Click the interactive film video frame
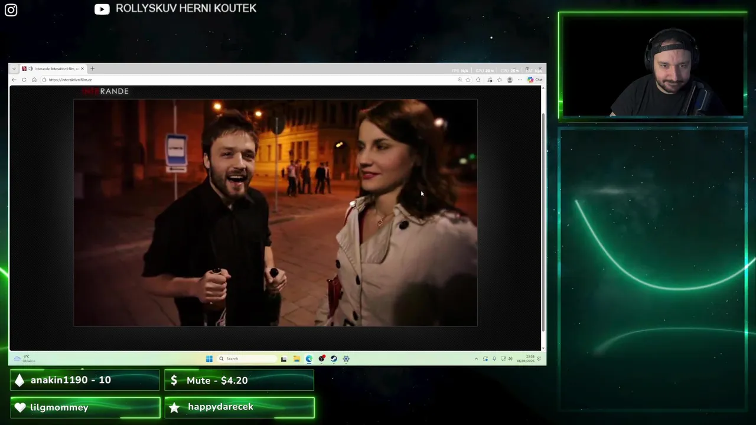756x425 pixels. click(275, 212)
